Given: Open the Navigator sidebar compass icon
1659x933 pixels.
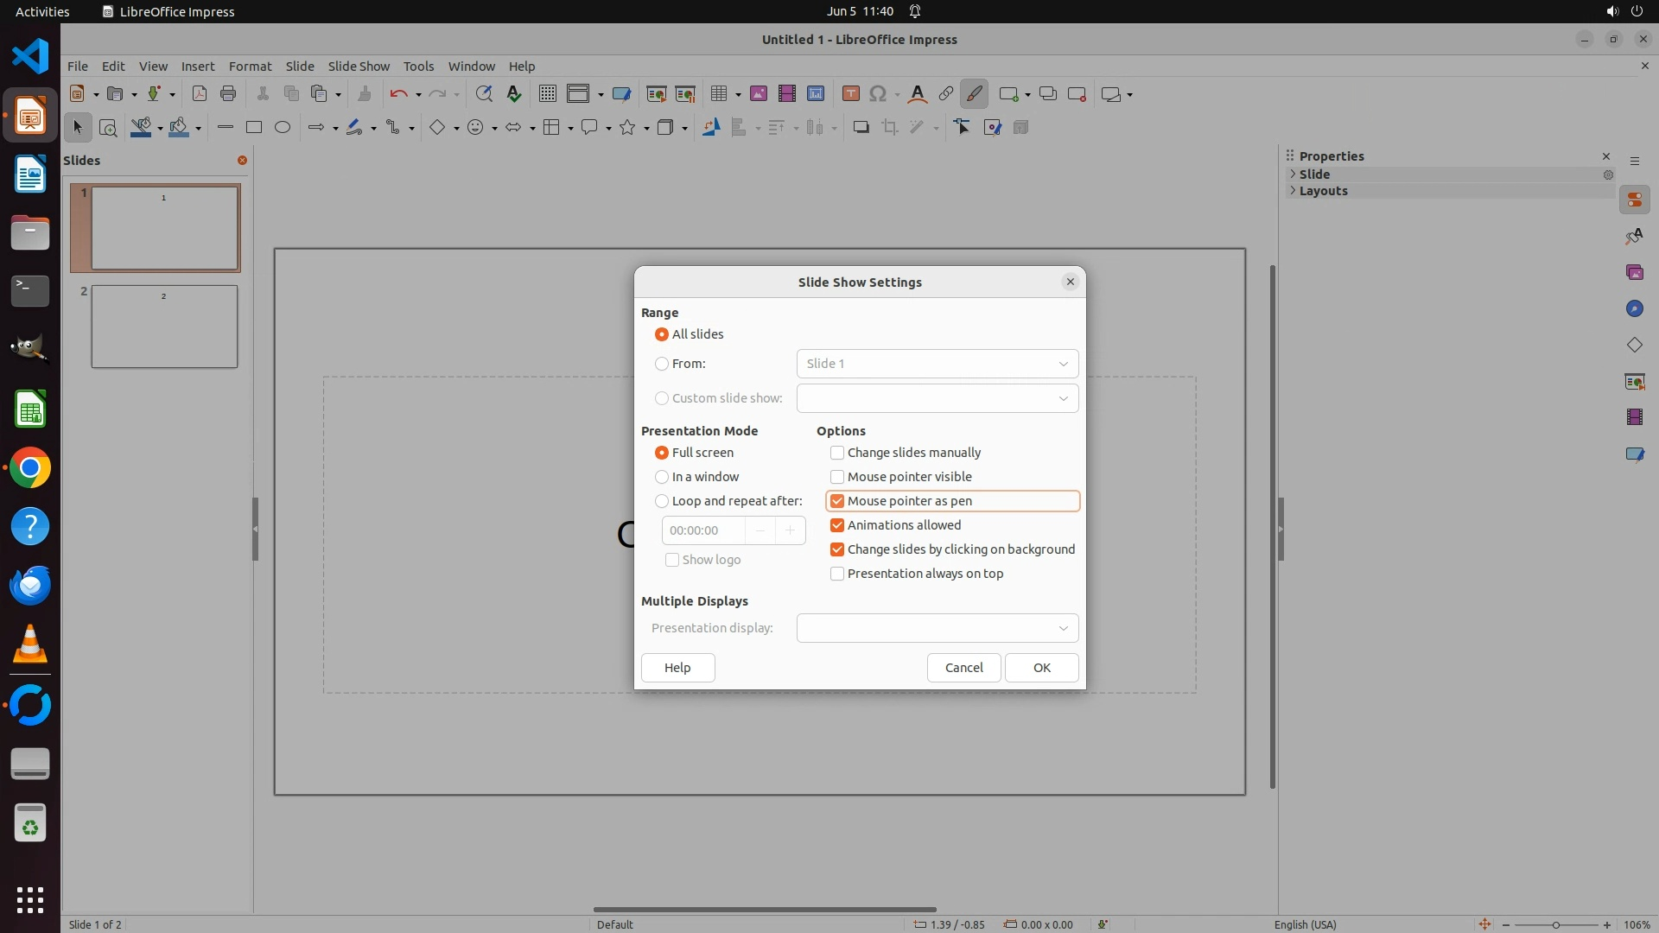Looking at the screenshot, I should coord(1634,309).
